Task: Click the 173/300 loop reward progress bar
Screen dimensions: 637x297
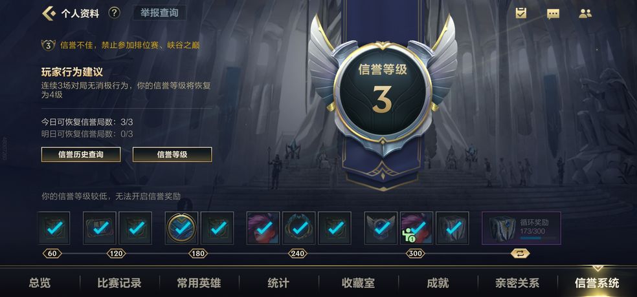Action: [539, 238]
